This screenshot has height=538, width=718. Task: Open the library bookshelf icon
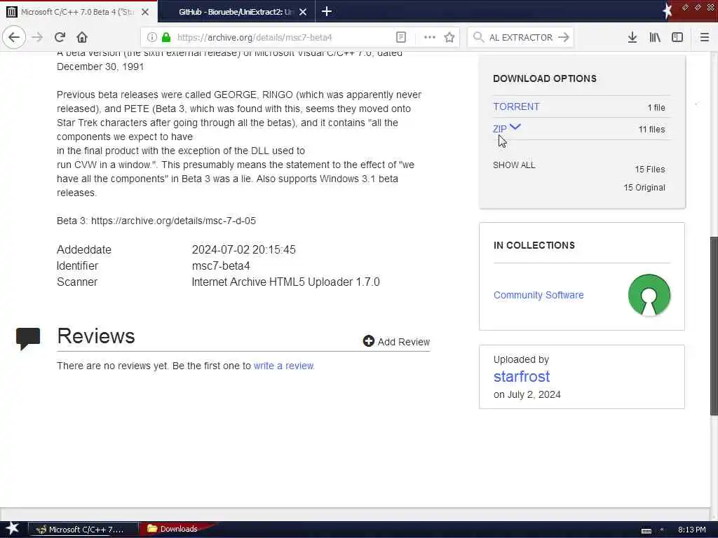pyautogui.click(x=655, y=37)
